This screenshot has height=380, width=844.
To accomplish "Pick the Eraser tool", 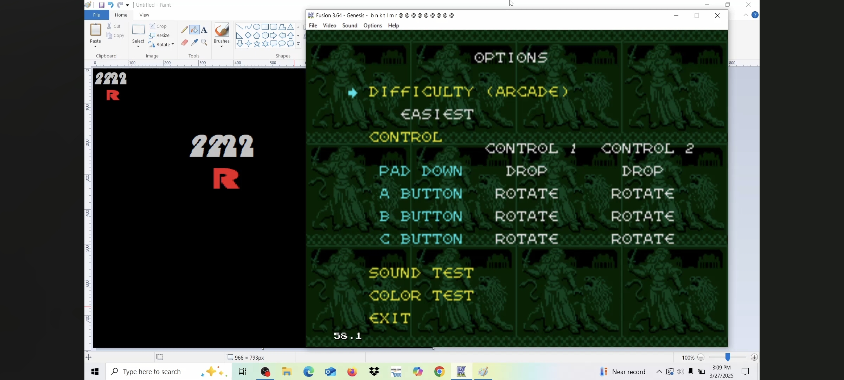I will coord(185,43).
